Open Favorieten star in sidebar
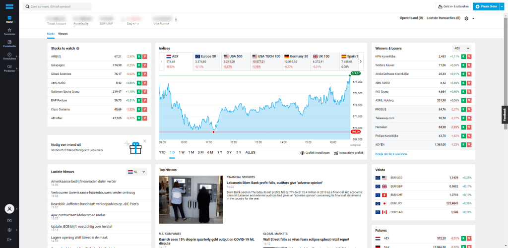The image size is (508, 248). click(x=9, y=31)
